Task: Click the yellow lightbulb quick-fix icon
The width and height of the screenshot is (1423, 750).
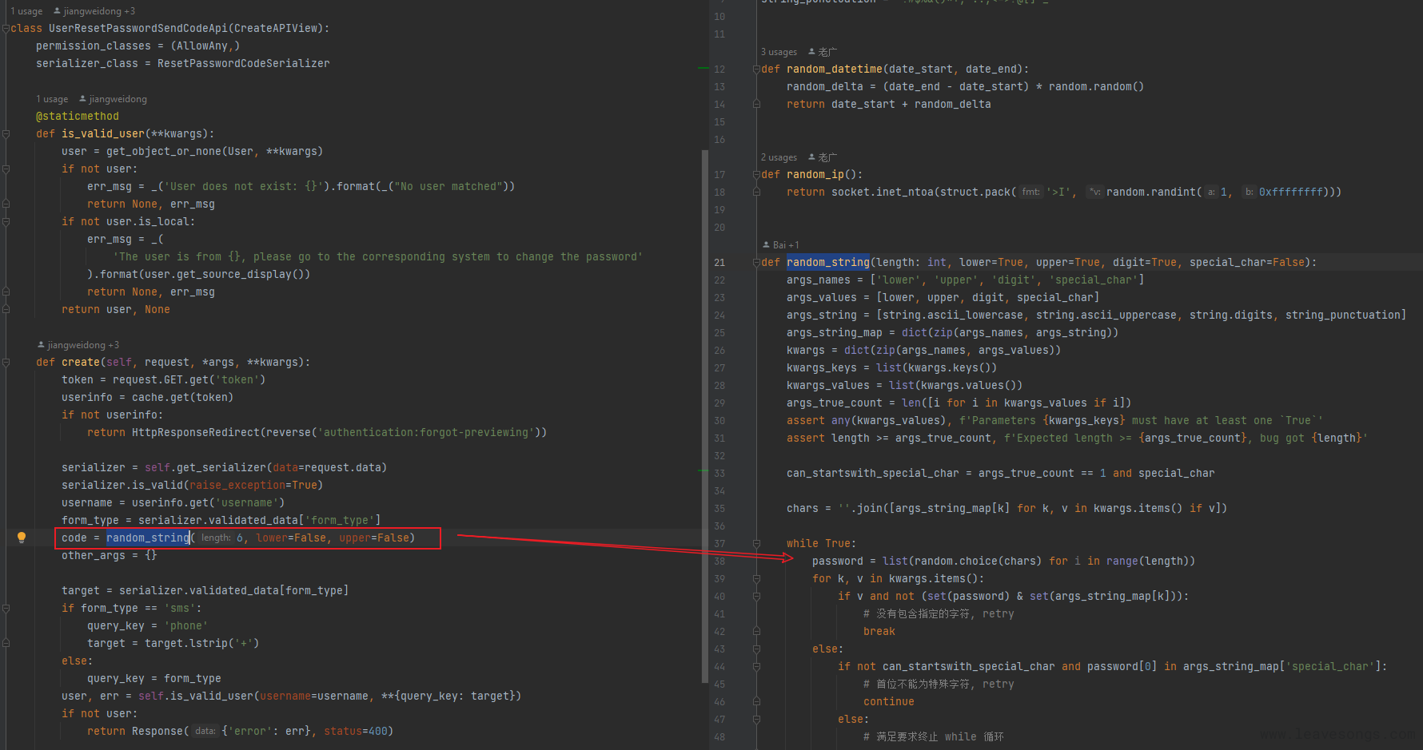Action: [22, 538]
